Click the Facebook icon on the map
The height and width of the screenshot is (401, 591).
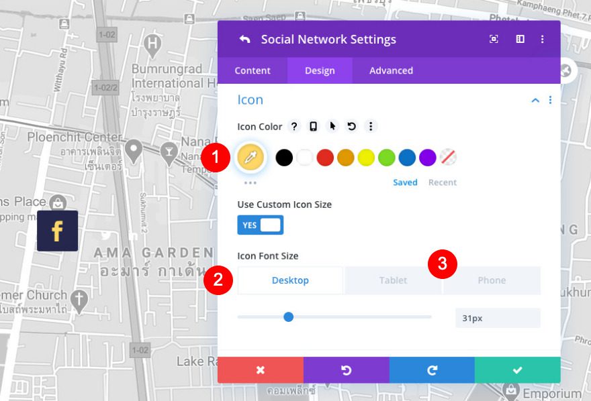pyautogui.click(x=57, y=231)
